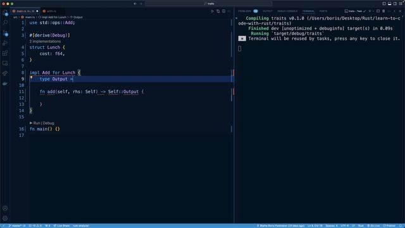Click the remote window indicator in status bar
The width and height of the screenshot is (405, 228).
click(x=3, y=225)
